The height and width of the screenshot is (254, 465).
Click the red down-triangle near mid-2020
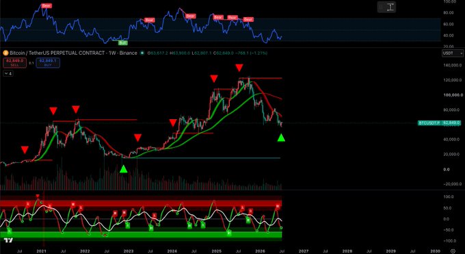coord(25,150)
